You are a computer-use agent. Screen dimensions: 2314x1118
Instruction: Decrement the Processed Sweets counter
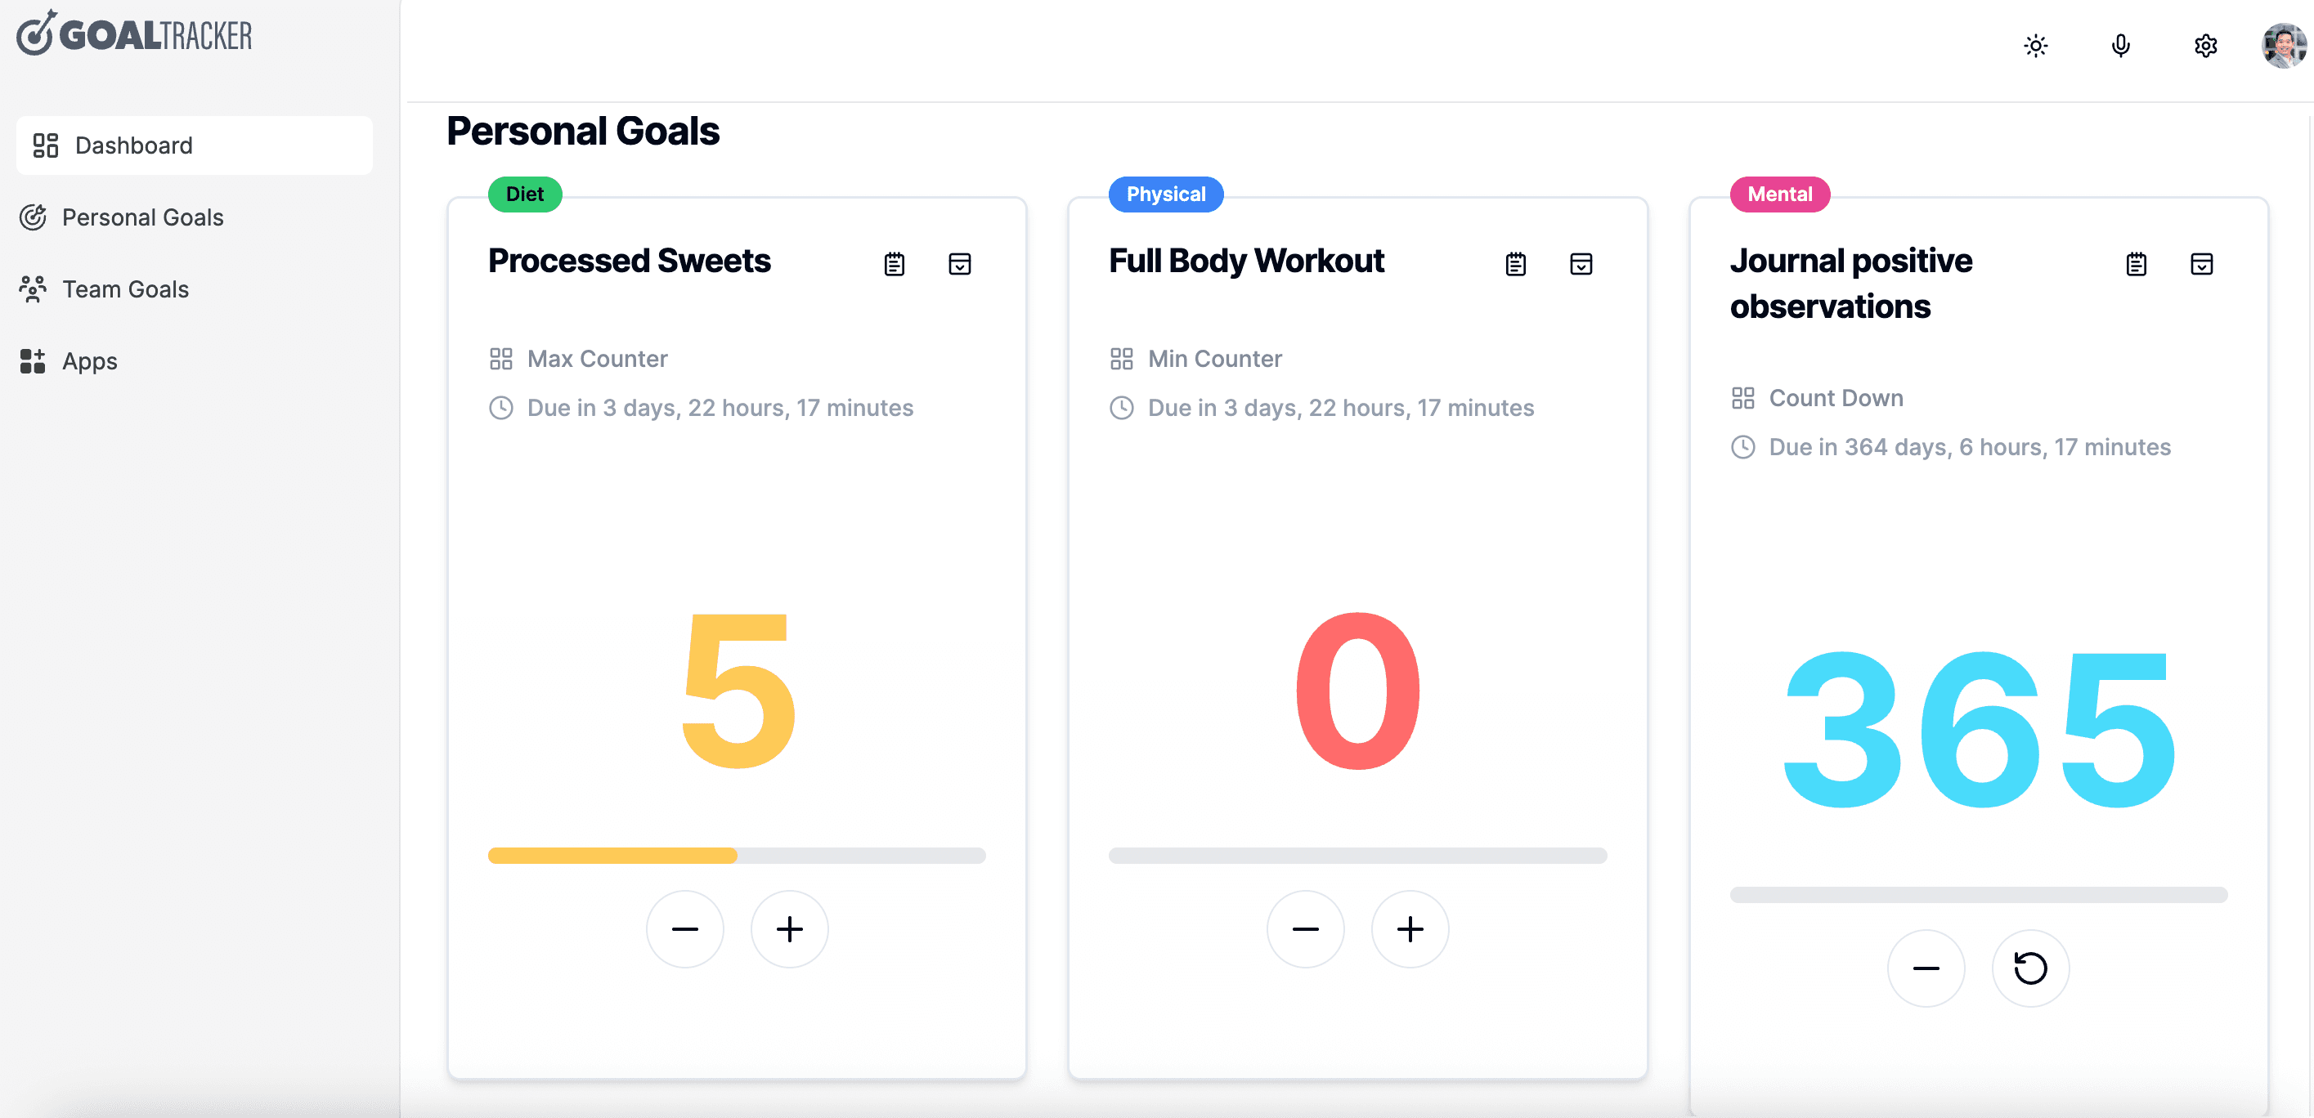(x=685, y=928)
